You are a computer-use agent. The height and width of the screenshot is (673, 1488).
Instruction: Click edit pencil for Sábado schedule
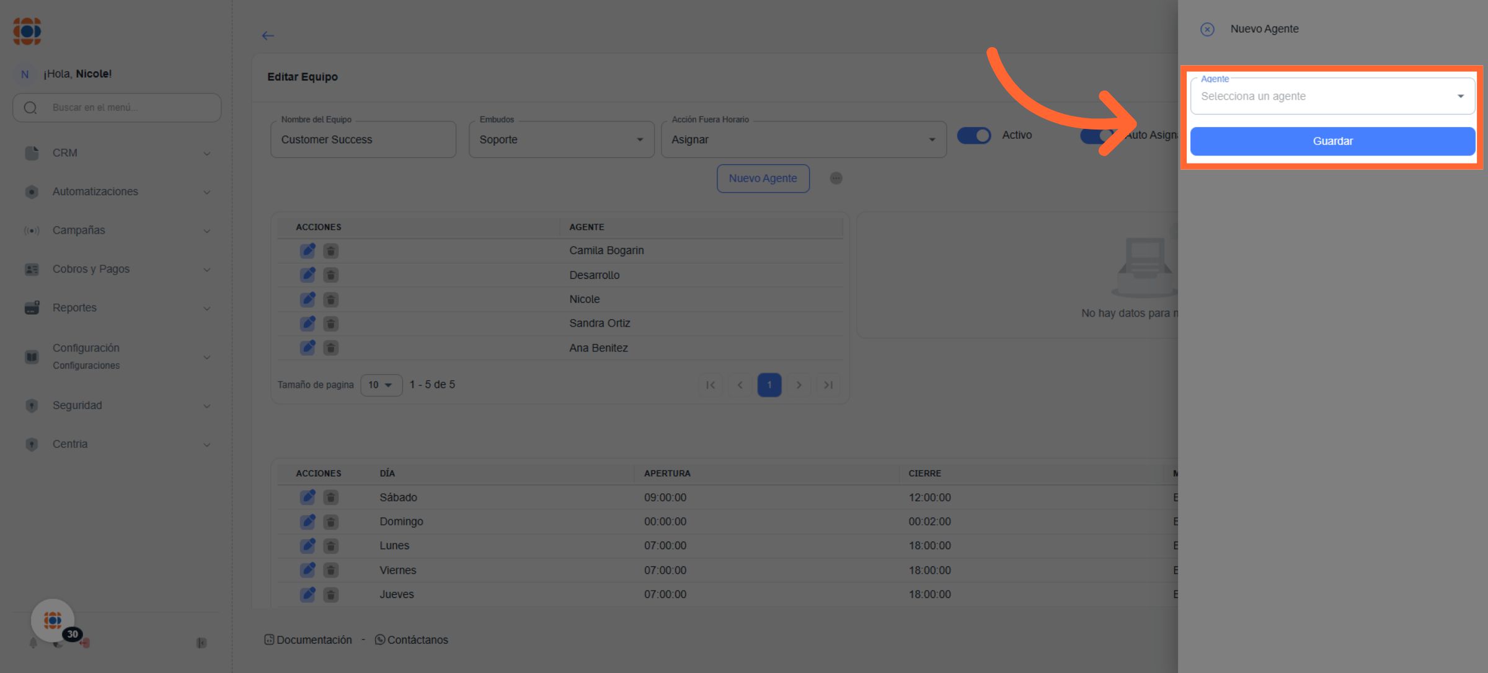[x=308, y=497]
